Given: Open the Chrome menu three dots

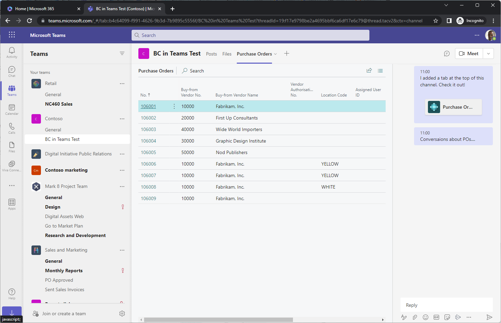Looking at the screenshot, I should point(494,21).
